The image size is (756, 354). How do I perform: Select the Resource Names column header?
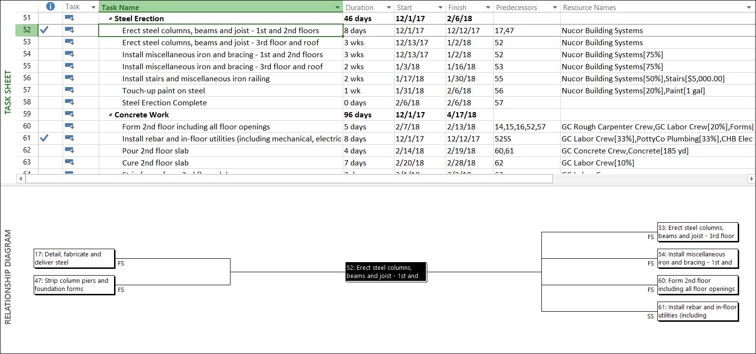click(x=658, y=7)
